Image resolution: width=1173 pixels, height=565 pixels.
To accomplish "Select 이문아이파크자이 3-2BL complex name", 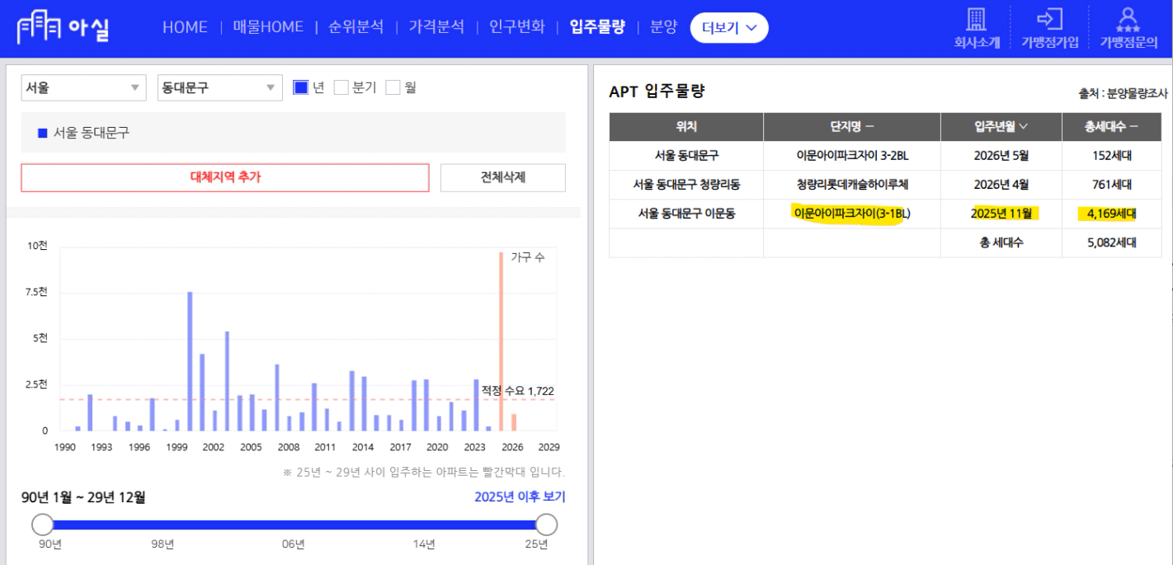I will [852, 155].
